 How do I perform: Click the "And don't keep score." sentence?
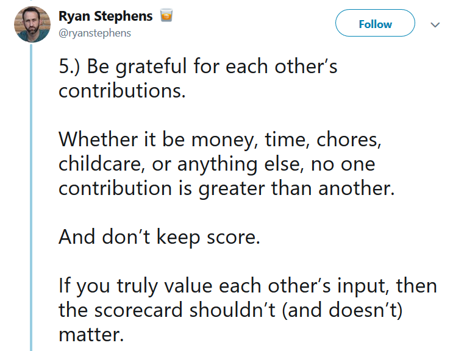159,237
